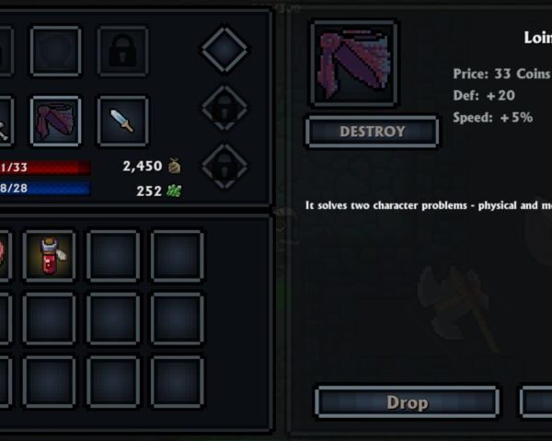Click the large loincloth item preview
The height and width of the screenshot is (441, 552).
(354, 63)
